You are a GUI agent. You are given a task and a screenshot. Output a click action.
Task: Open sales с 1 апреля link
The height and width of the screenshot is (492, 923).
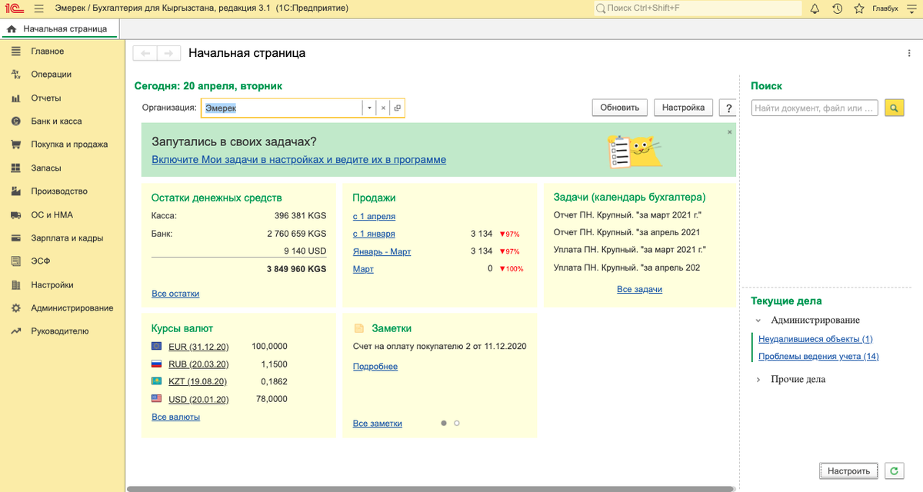(374, 217)
